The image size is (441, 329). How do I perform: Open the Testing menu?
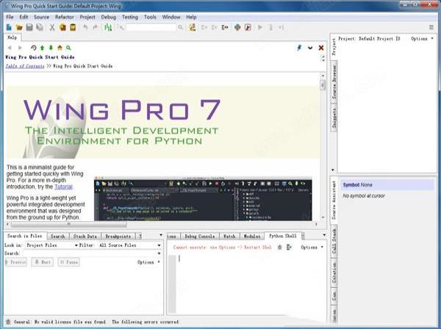[129, 16]
